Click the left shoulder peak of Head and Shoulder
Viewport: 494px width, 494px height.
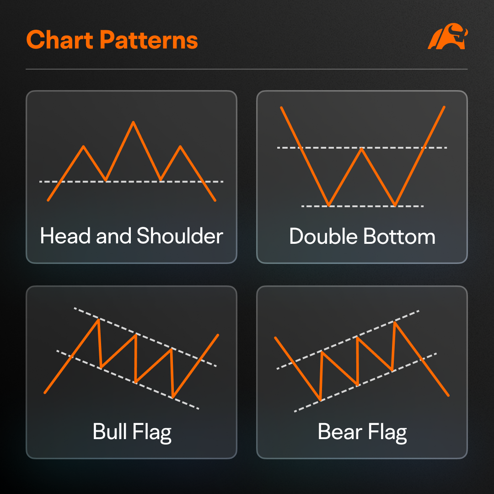(x=84, y=146)
